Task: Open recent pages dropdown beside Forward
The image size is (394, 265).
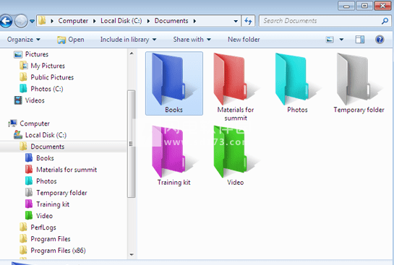Action: (32, 21)
